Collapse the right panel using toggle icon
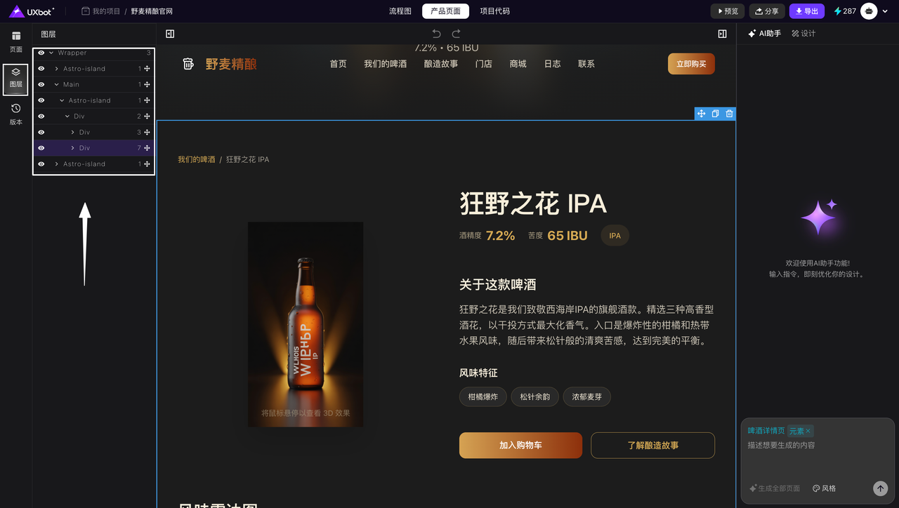This screenshot has height=508, width=899. point(722,34)
